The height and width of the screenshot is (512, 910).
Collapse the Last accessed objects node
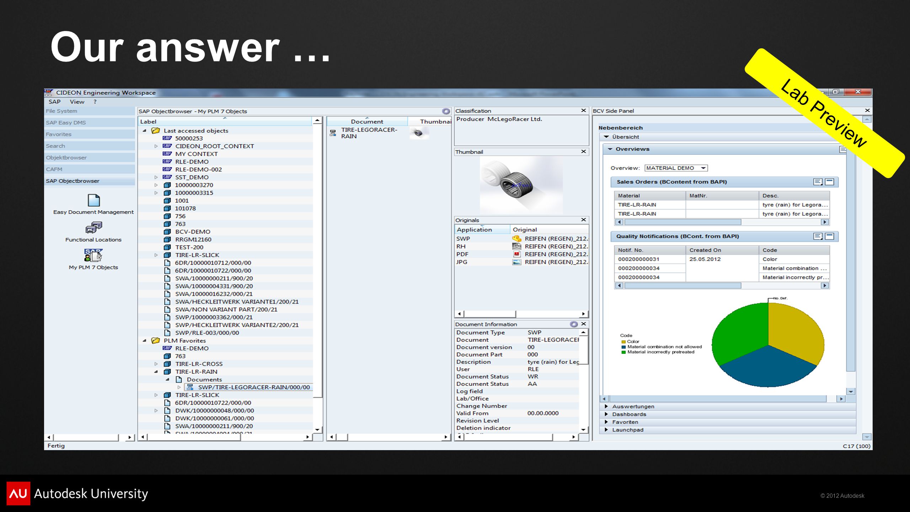coord(144,131)
